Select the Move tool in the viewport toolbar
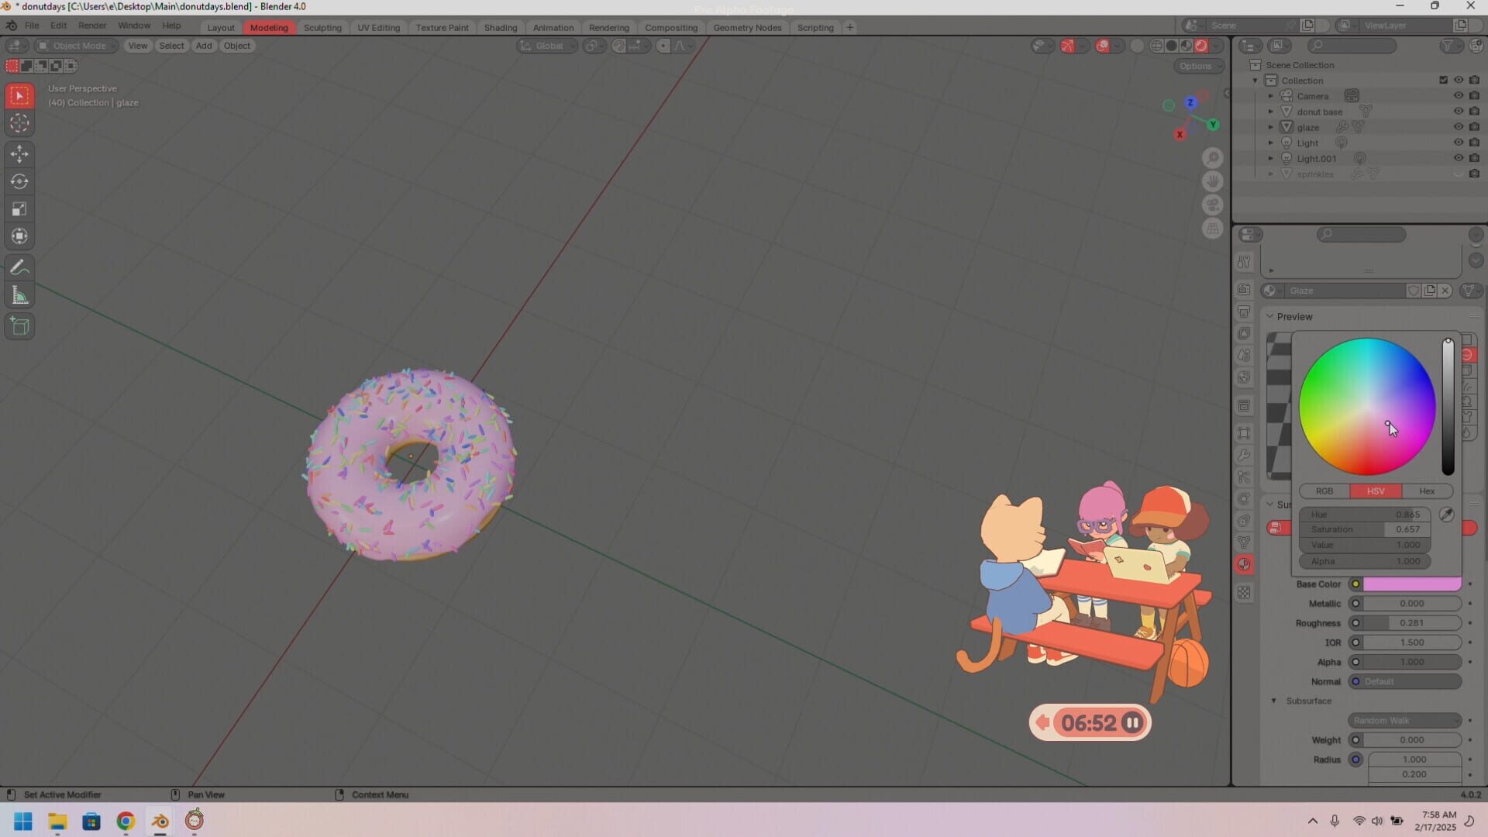Image resolution: width=1488 pixels, height=837 pixels. point(19,154)
